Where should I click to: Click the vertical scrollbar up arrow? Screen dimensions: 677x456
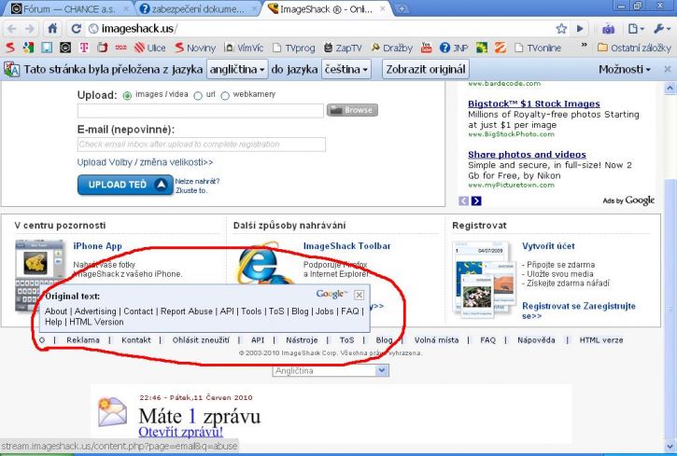pyautogui.click(x=670, y=89)
